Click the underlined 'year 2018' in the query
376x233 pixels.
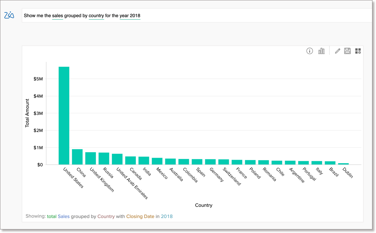click(x=130, y=16)
